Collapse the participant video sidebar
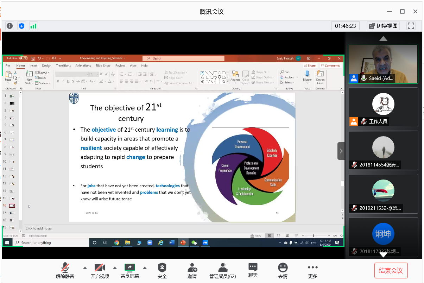This screenshot has height=283, width=424. pyautogui.click(x=341, y=151)
